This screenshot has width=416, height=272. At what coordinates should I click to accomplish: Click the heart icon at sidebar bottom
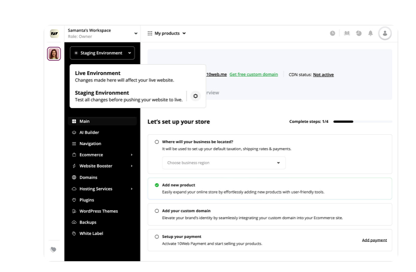pos(53,250)
